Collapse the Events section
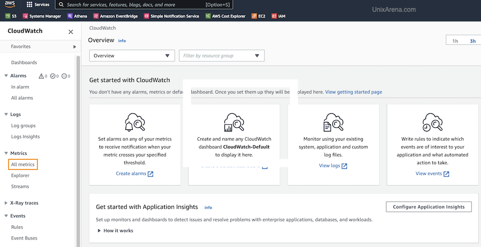481x247 pixels. click(6, 215)
